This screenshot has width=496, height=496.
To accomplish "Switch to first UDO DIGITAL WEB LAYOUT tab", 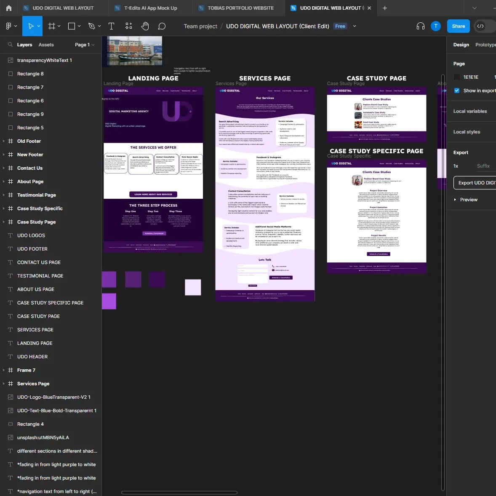I will tap(63, 8).
